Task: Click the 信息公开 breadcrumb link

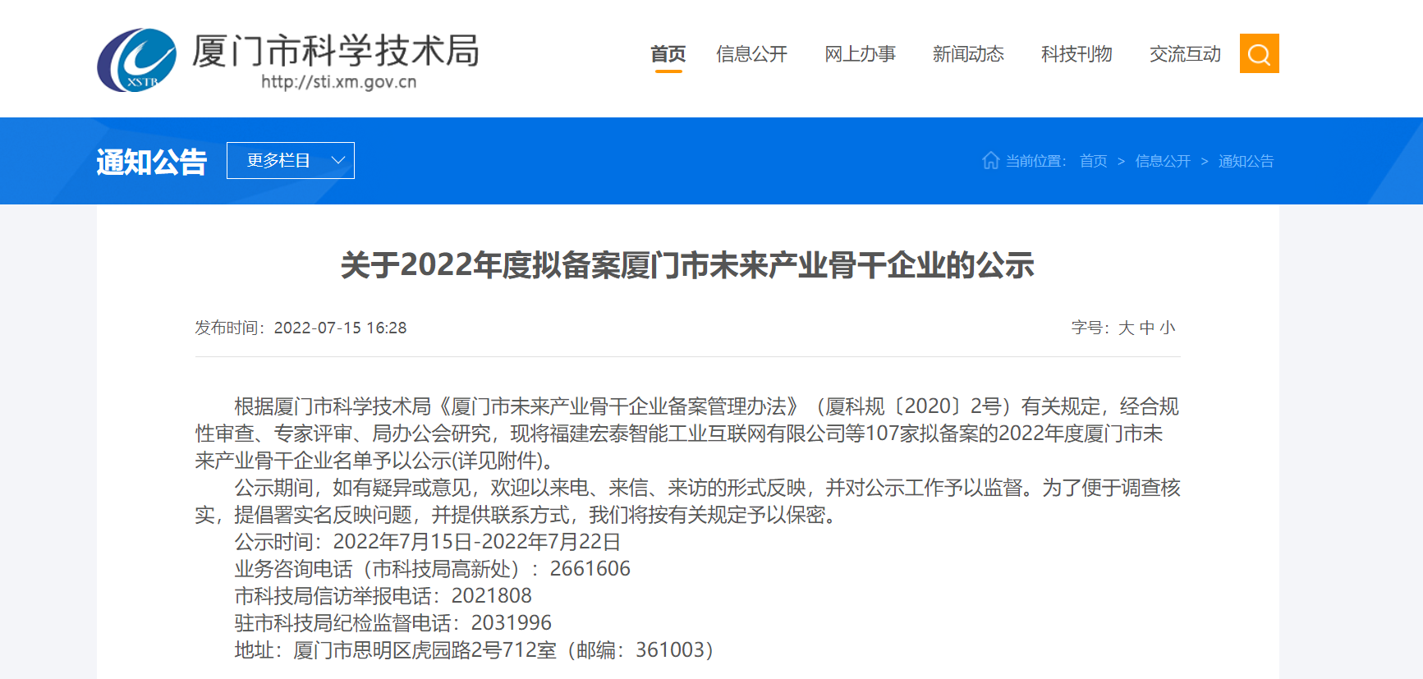Action: tap(1163, 162)
